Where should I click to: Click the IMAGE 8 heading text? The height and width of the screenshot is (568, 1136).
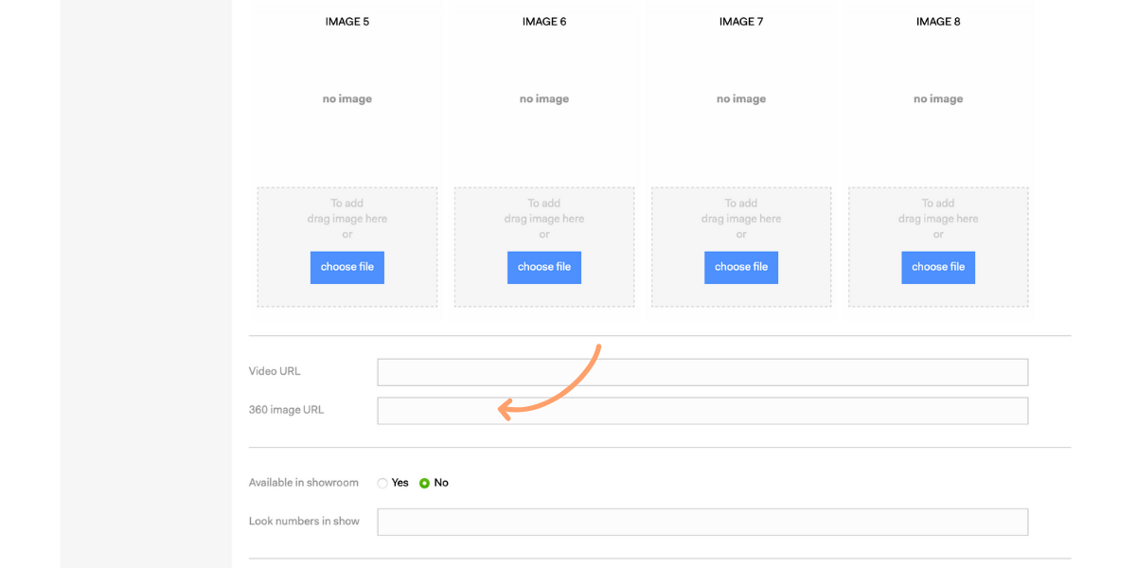coord(938,22)
